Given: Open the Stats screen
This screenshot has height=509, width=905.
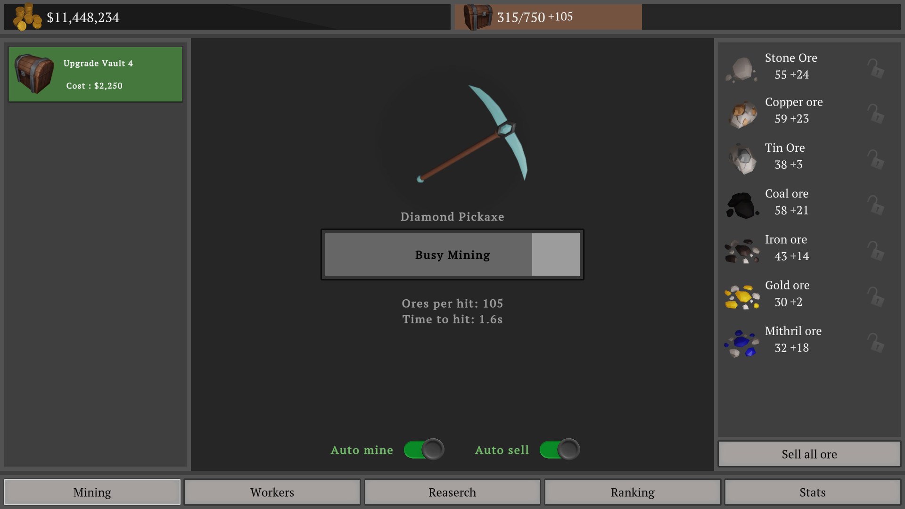Looking at the screenshot, I should click(x=813, y=492).
